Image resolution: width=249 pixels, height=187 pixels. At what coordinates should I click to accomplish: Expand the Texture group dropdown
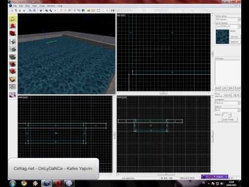(x=239, y=20)
